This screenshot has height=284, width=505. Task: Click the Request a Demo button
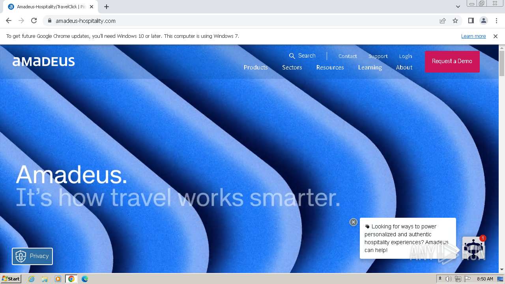click(452, 61)
